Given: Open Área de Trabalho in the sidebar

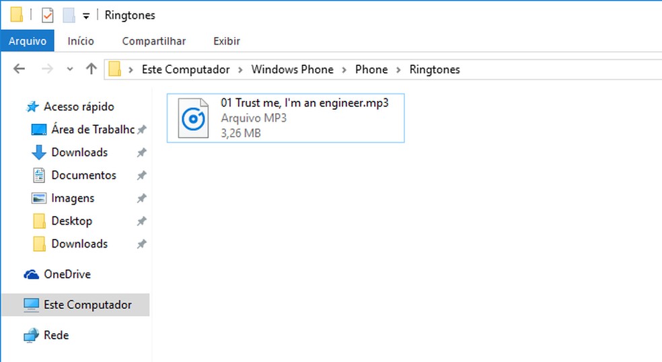Looking at the screenshot, I should (x=93, y=129).
